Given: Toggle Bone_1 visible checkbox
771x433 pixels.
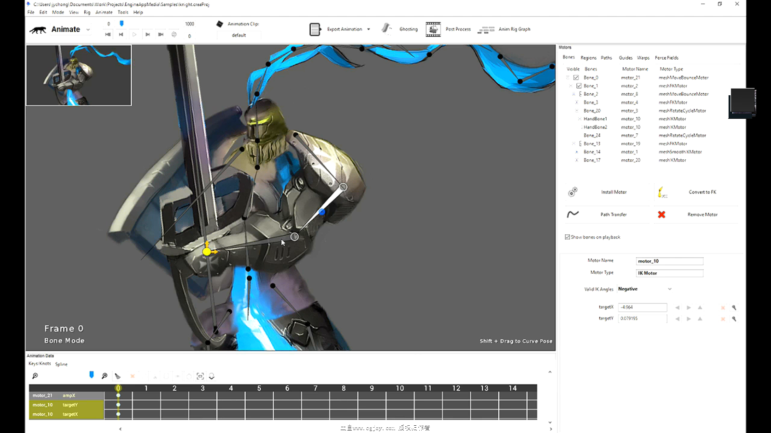Looking at the screenshot, I should pyautogui.click(x=579, y=86).
